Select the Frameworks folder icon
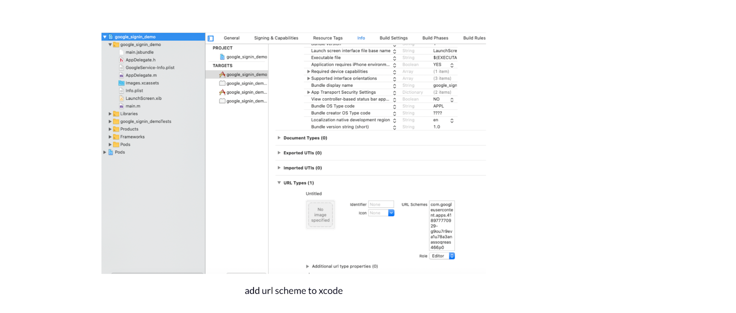Screen dimensions: 736x313 tap(116, 137)
